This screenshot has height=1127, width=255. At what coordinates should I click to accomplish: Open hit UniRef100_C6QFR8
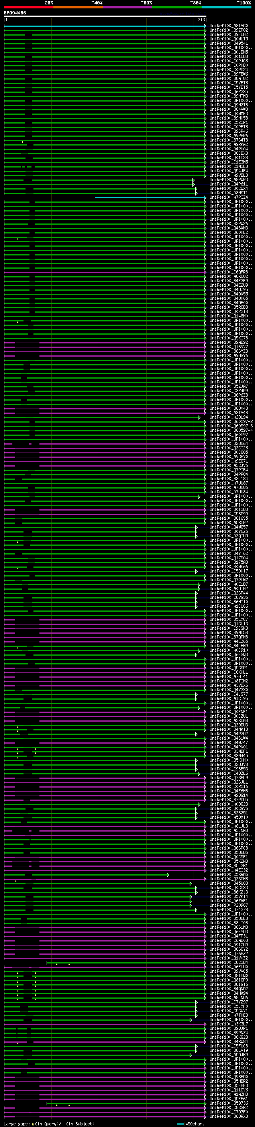[x=228, y=272]
